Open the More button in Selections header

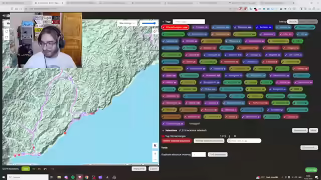coord(313,130)
